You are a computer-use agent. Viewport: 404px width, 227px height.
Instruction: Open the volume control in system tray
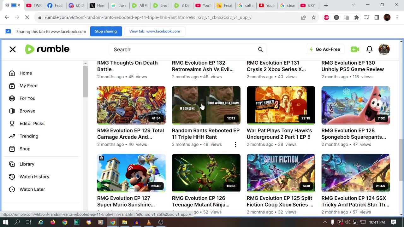click(x=348, y=222)
